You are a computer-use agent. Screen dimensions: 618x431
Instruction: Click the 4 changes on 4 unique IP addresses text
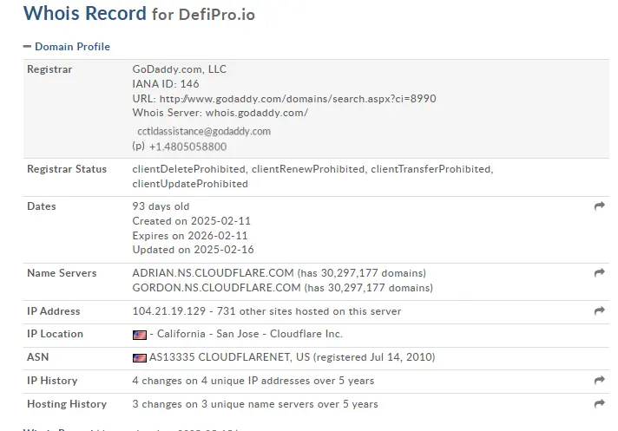[253, 381]
